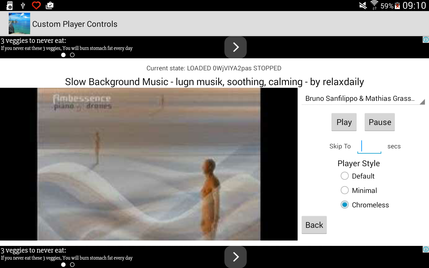Tap the muted sound status icon

363,5
